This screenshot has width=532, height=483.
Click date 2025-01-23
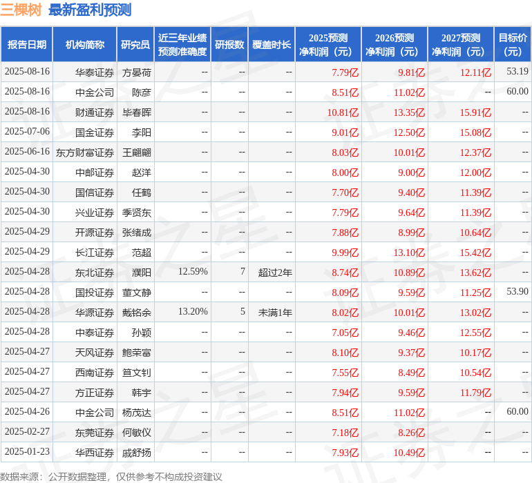pyautogui.click(x=27, y=451)
